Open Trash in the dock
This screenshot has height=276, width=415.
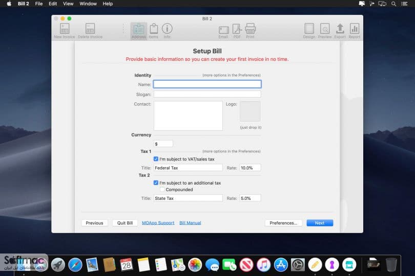click(391, 265)
